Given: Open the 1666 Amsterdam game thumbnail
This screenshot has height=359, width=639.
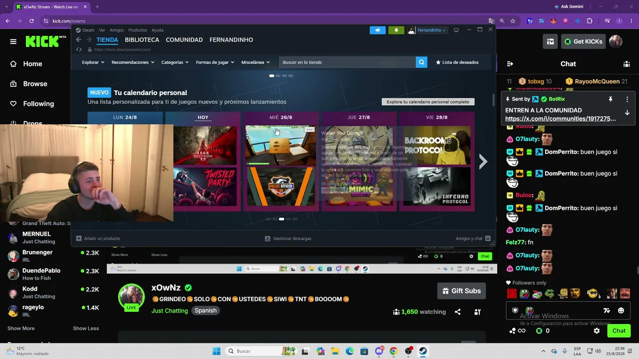Looking at the screenshot, I should tap(205, 145).
